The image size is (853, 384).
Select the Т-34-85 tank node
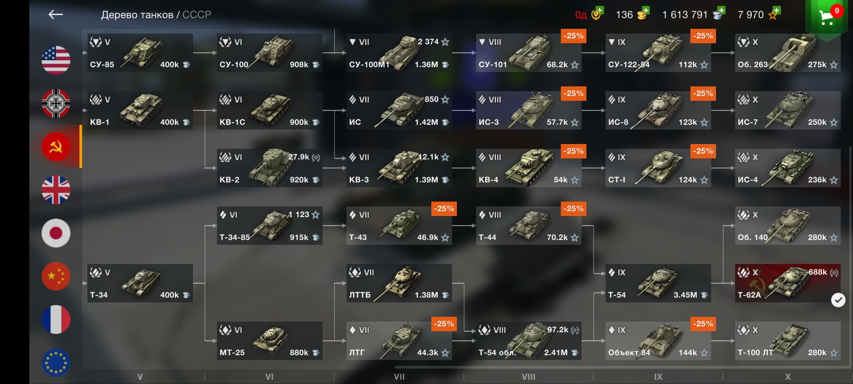pos(269,226)
